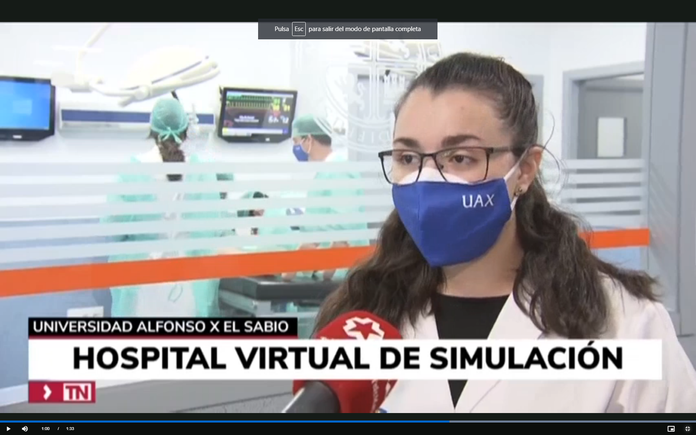Seek forward in the grey unplayed progress bar

572,421
